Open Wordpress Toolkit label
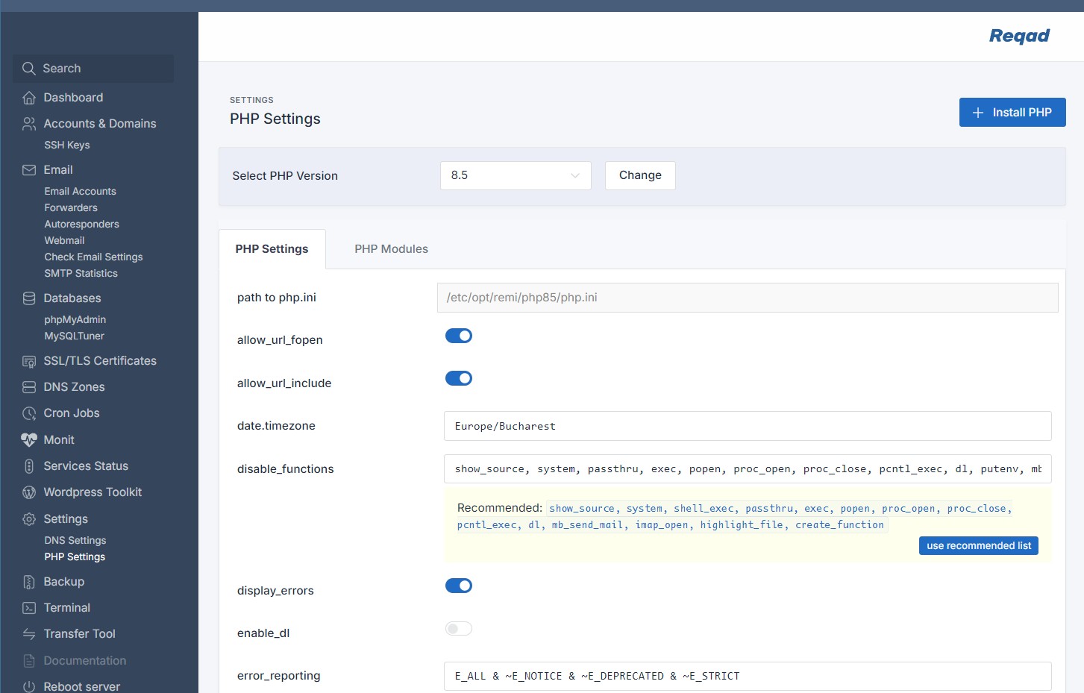1084x693 pixels. (93, 492)
